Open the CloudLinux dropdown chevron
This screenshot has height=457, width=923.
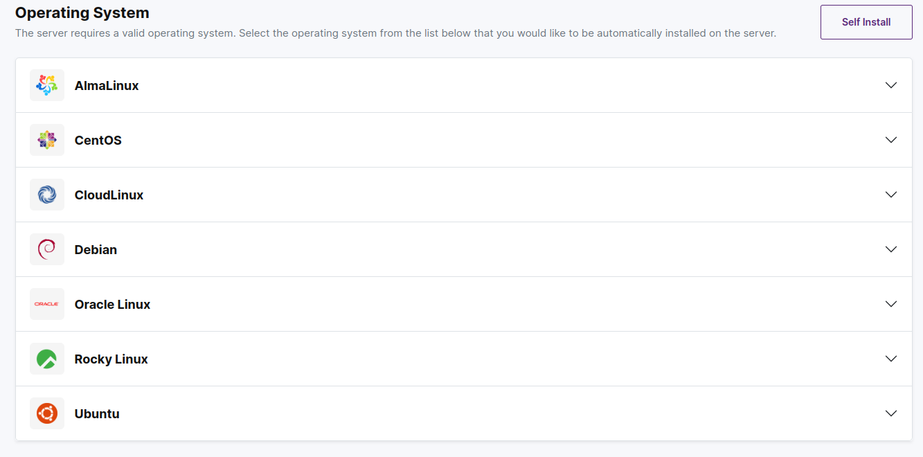(891, 195)
